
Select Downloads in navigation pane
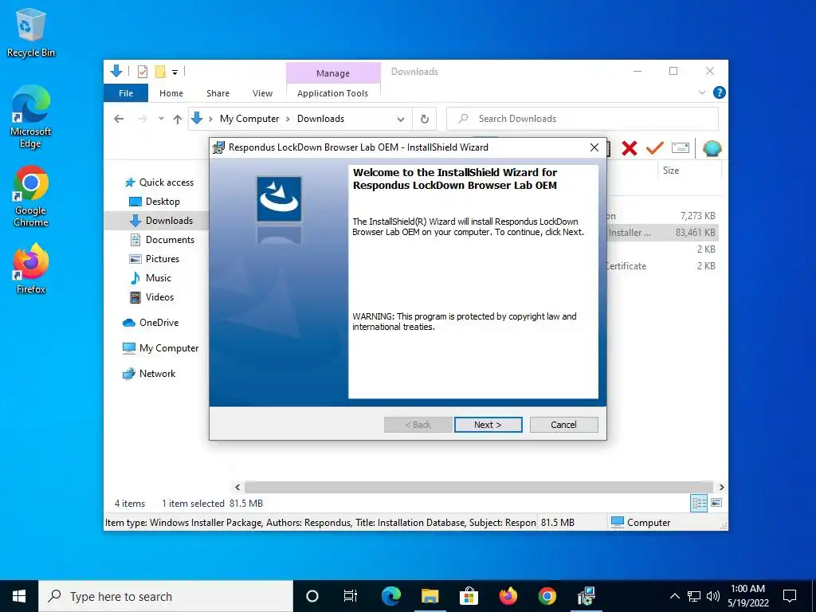point(169,221)
